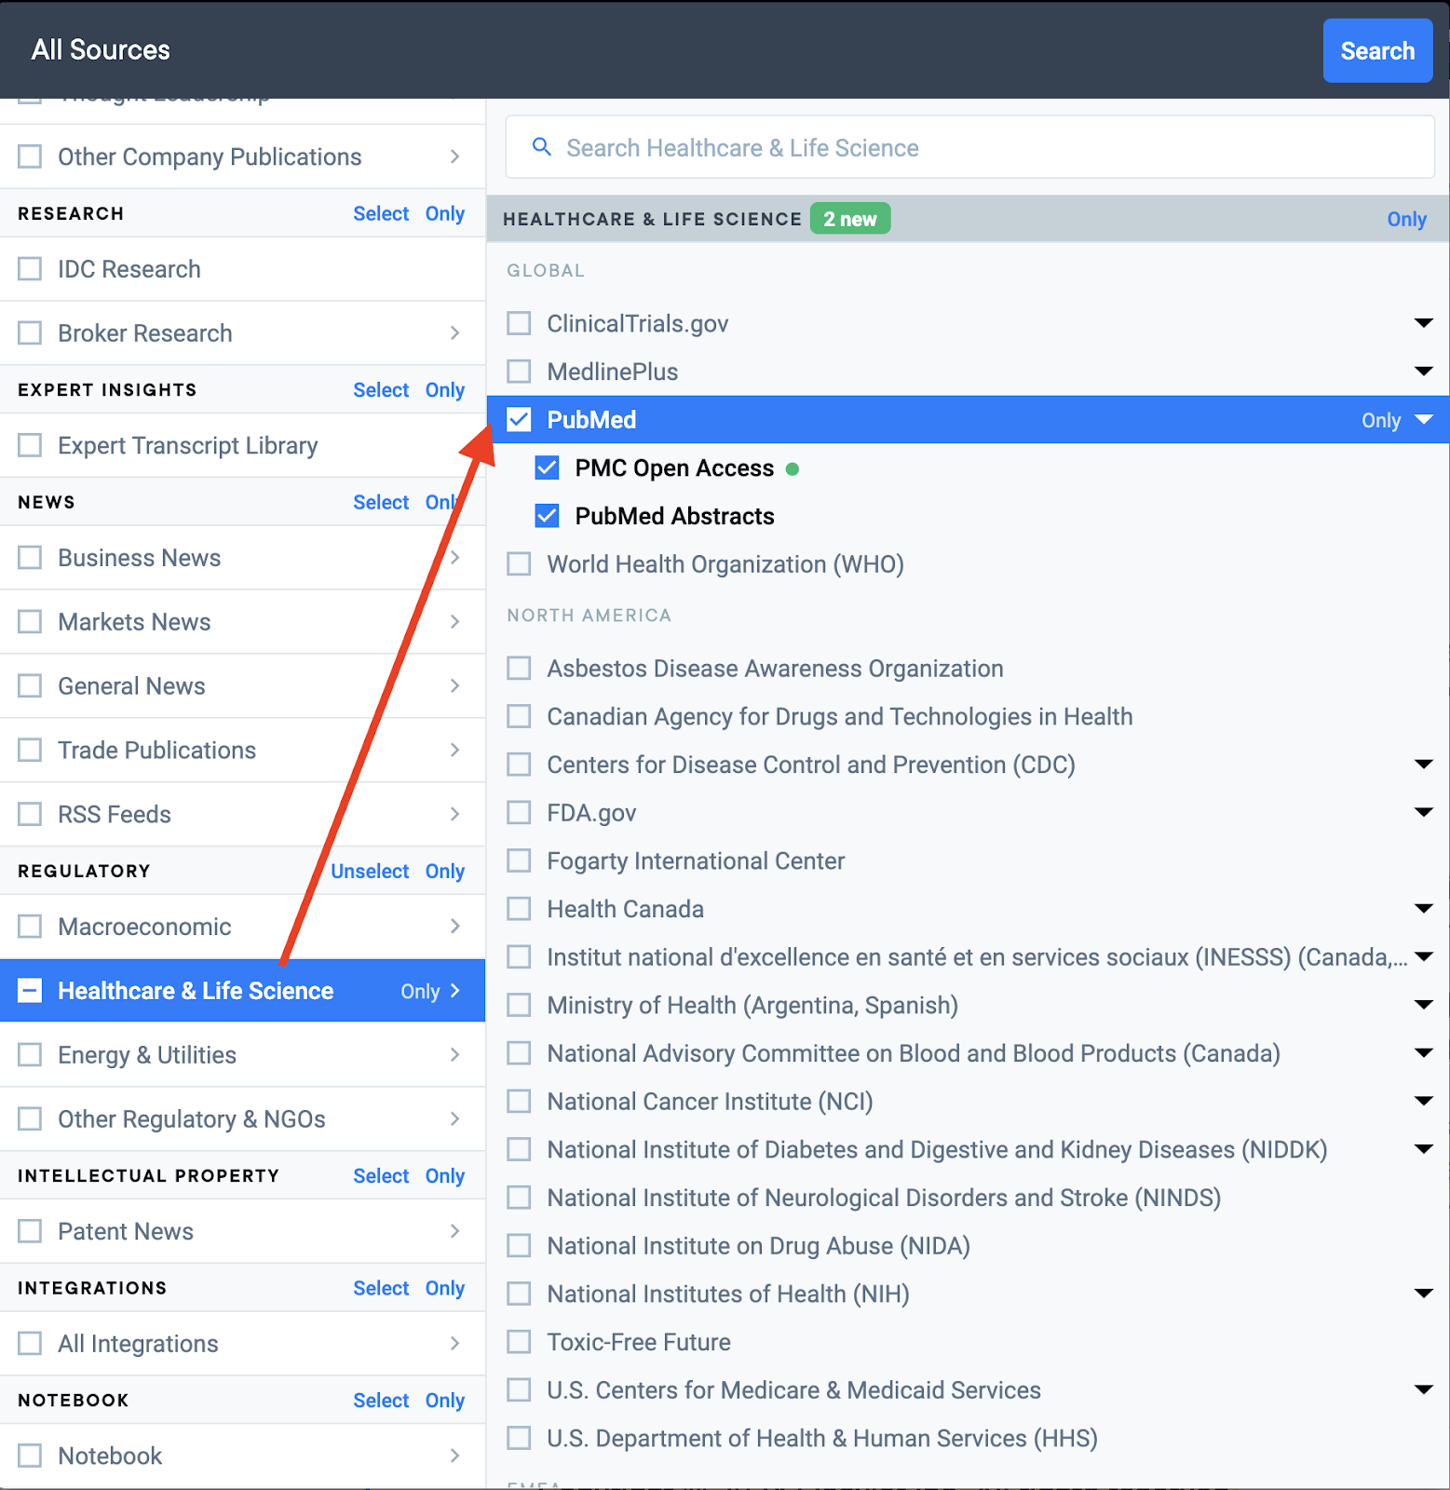1450x1490 pixels.
Task: Check the Markets News checkbox
Action: [30, 621]
